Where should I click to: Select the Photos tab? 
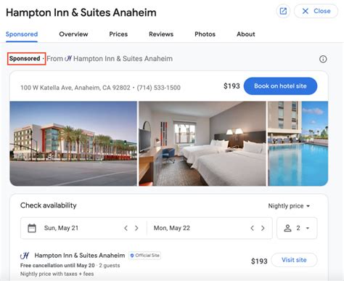tap(205, 34)
